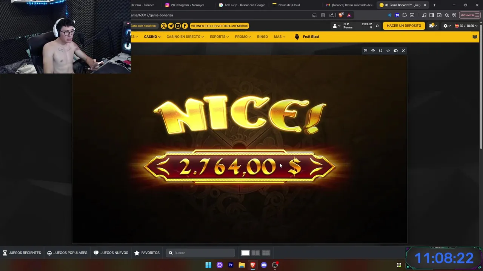Screen dimensions: 483x271
Task: Open JUEGOS RECIENTES list
Action: coord(22,253)
